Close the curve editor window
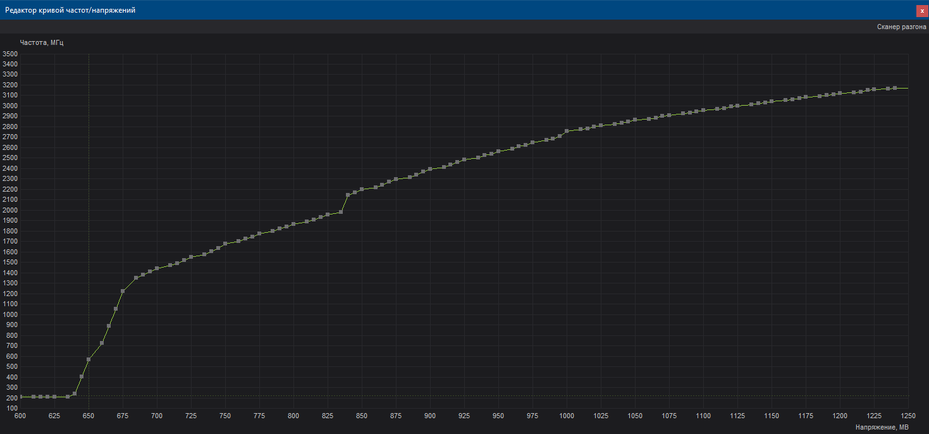Viewport: 929px width, 434px height. pyautogui.click(x=922, y=11)
